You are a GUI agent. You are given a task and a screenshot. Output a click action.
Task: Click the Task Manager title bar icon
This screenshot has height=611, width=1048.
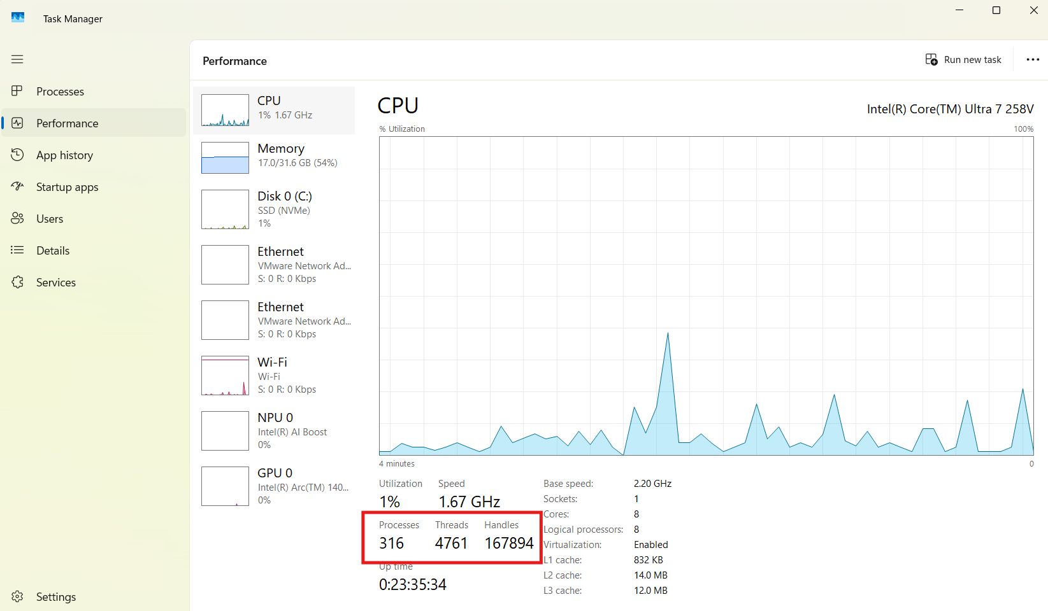18,18
